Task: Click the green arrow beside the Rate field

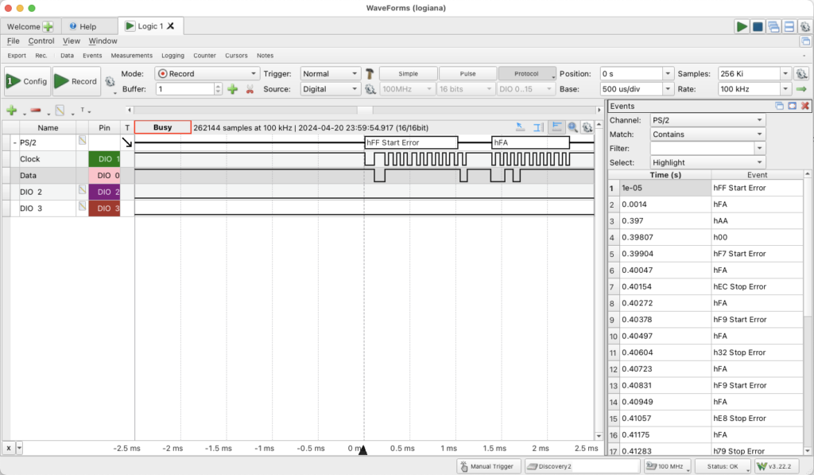Action: tap(801, 89)
